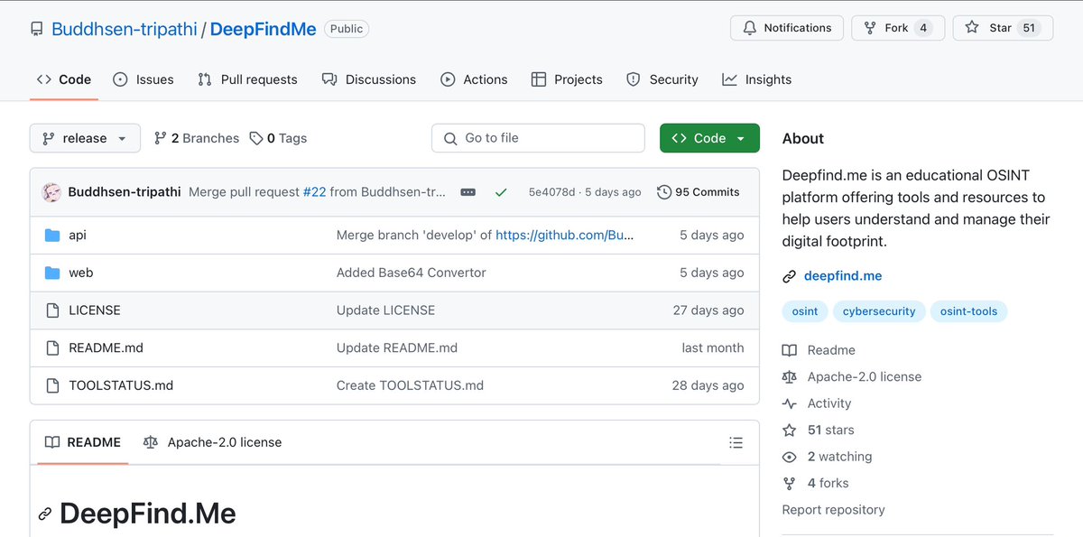The height and width of the screenshot is (537, 1083).
Task: Switch to the Insights tab
Action: 756,79
